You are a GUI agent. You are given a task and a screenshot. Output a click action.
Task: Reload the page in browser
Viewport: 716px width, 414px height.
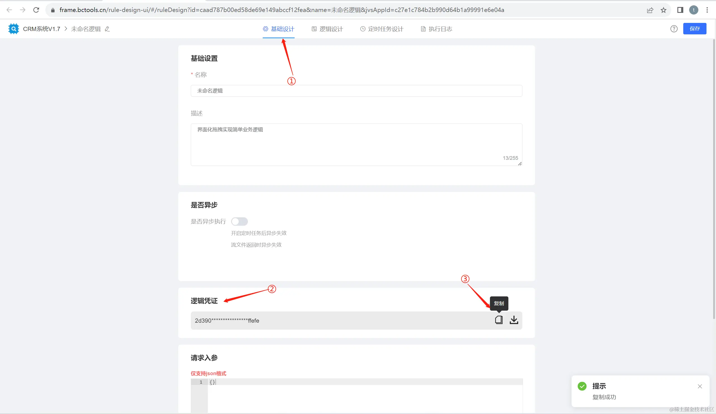click(x=36, y=10)
